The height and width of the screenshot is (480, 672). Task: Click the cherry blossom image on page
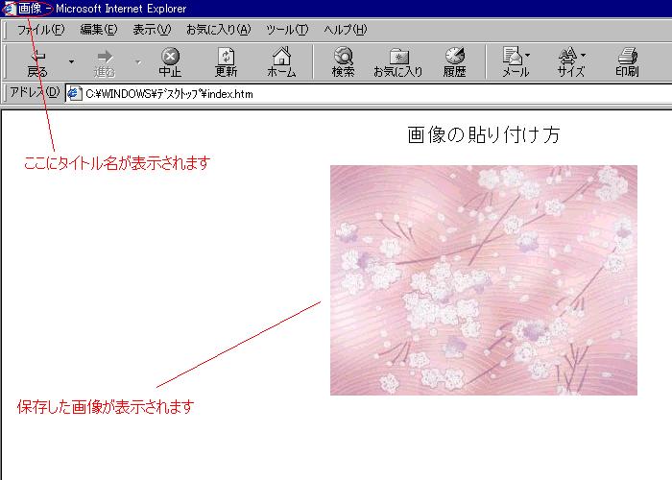(x=483, y=279)
